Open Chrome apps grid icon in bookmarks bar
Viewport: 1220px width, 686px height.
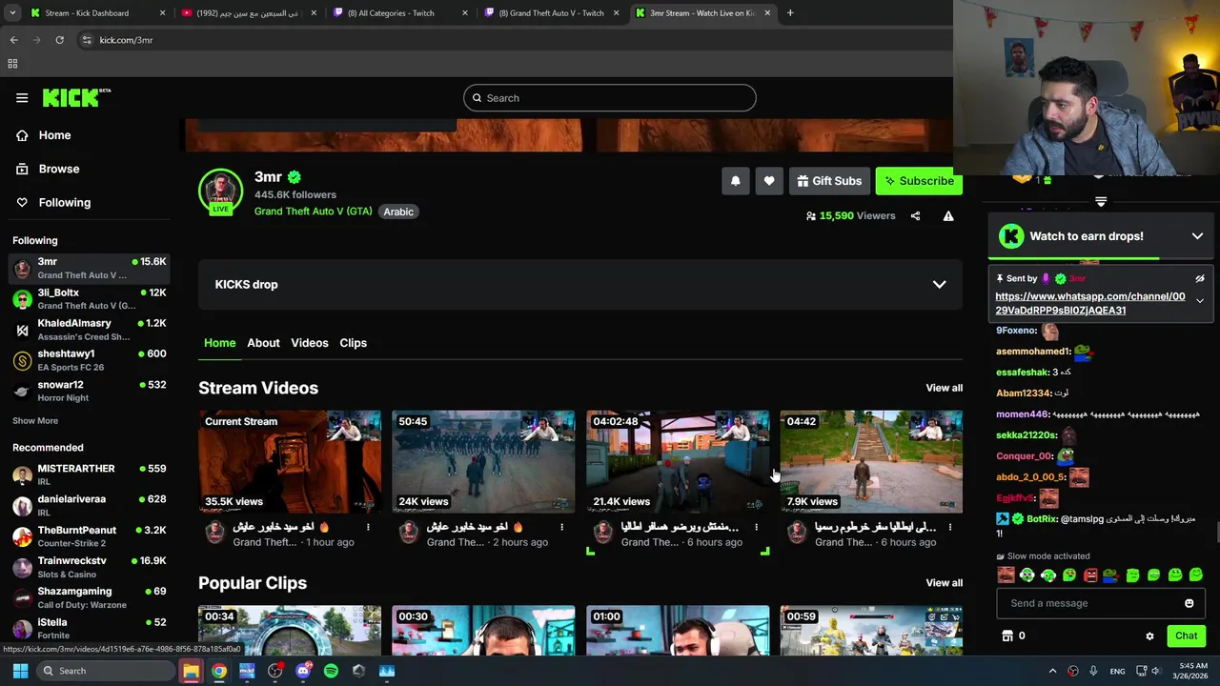[x=12, y=64]
